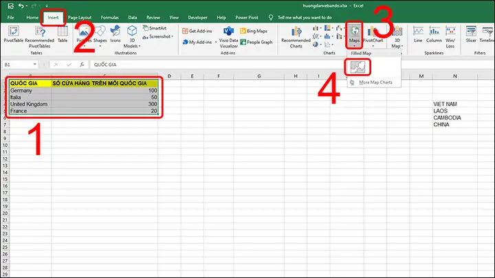Select row header 14
This screenshot has height=278, width=495.
pos(5,172)
